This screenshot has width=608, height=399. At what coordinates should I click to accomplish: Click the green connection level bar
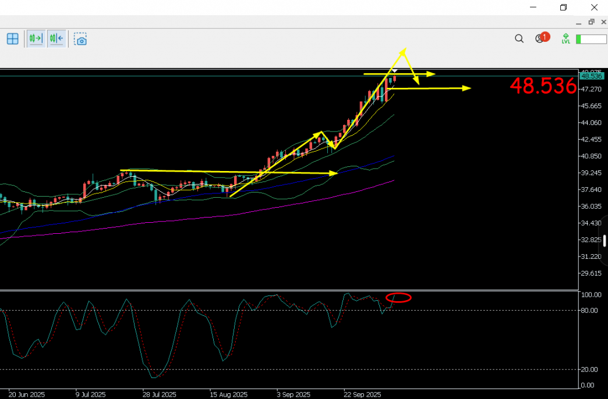click(x=591, y=39)
